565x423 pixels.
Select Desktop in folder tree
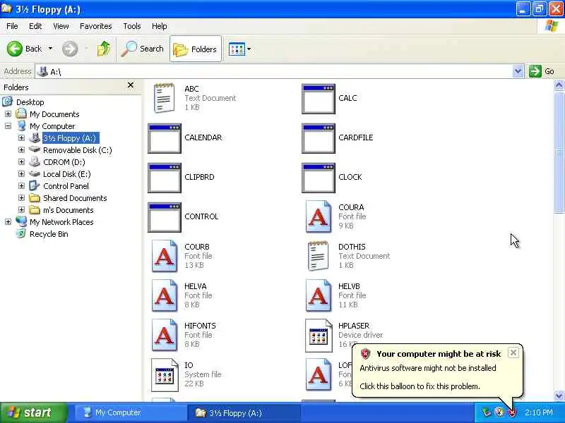[30, 102]
